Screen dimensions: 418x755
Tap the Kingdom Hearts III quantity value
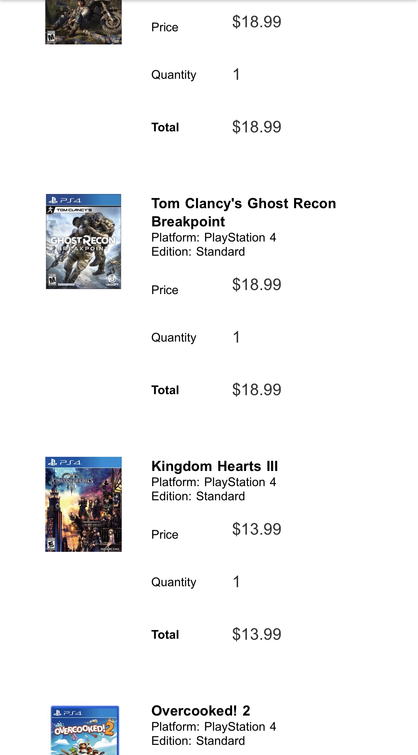coord(236,582)
